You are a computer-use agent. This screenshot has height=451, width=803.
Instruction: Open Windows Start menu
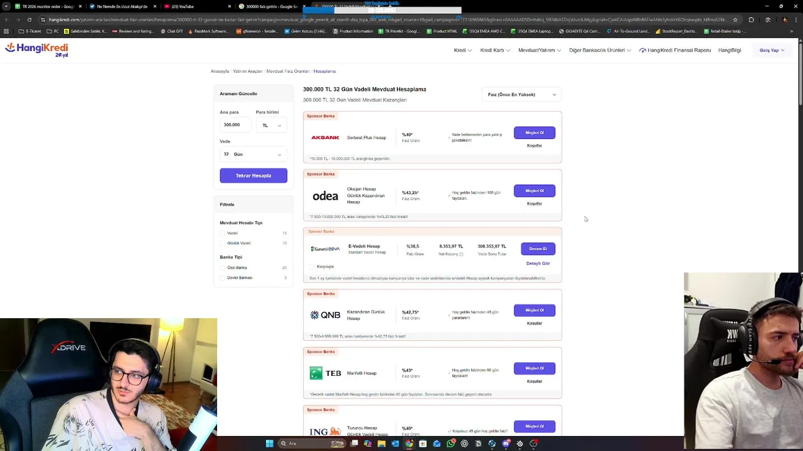tap(270, 443)
